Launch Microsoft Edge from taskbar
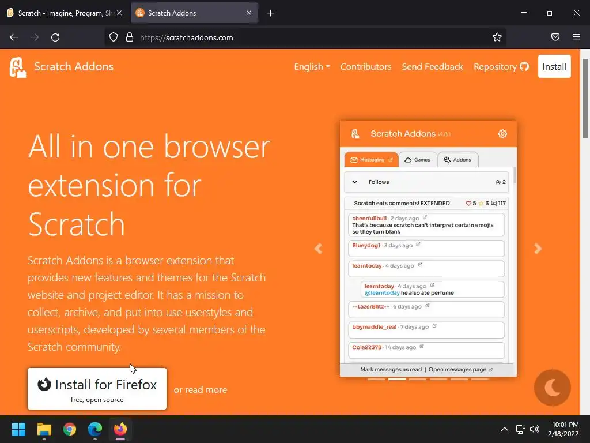This screenshot has height=443, width=590. point(95,429)
